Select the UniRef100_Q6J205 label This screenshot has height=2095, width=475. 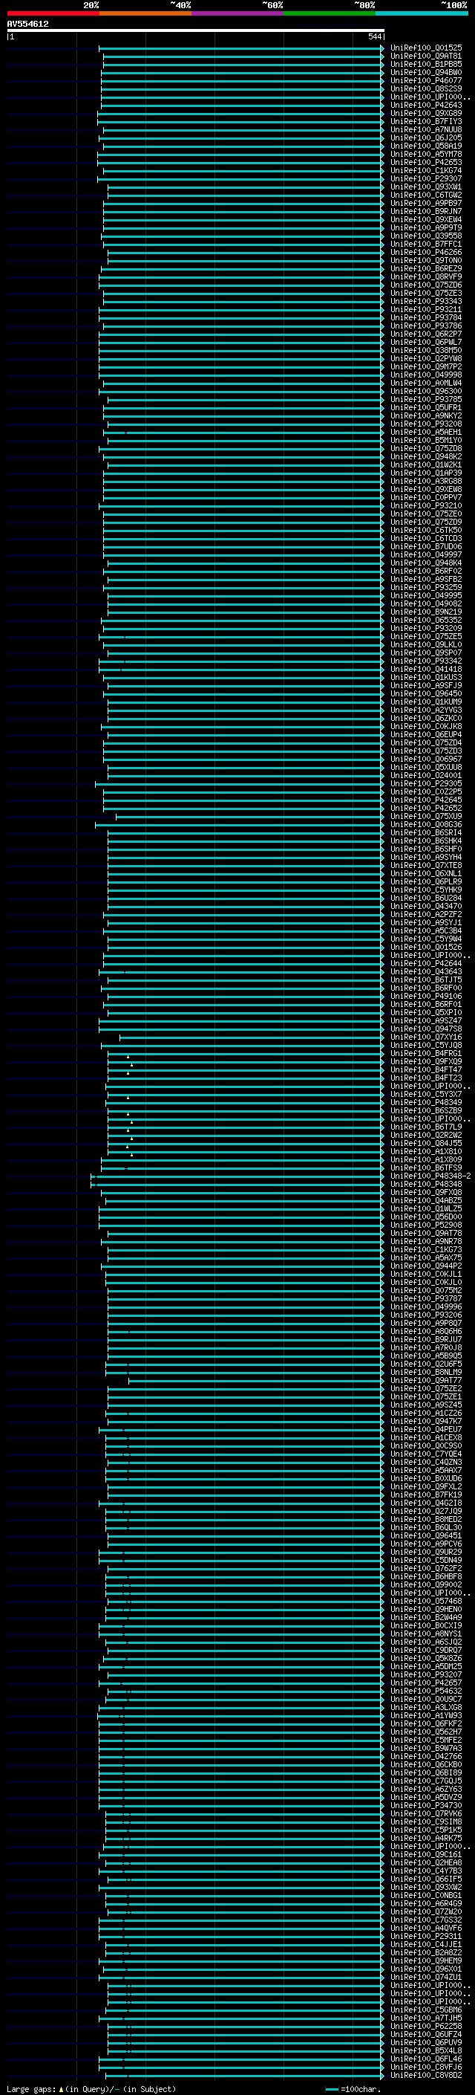(x=426, y=137)
